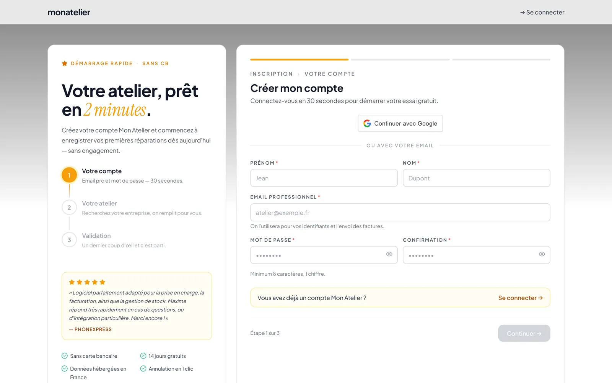The height and width of the screenshot is (383, 612).
Task: Show password in Confirmation field
Action: pos(542,254)
